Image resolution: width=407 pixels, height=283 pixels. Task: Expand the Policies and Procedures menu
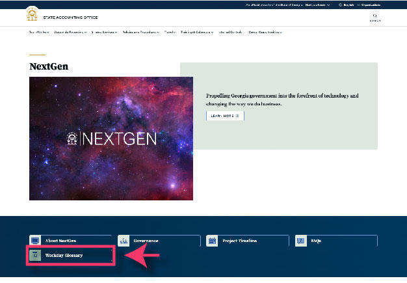pos(141,32)
